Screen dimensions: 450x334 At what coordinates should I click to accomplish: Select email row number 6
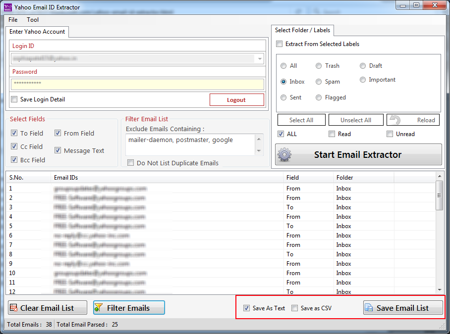[x=221, y=236]
